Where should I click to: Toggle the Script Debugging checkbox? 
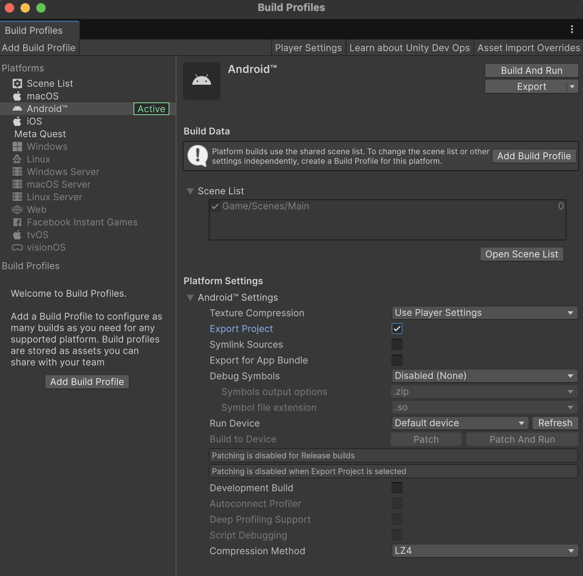(397, 535)
